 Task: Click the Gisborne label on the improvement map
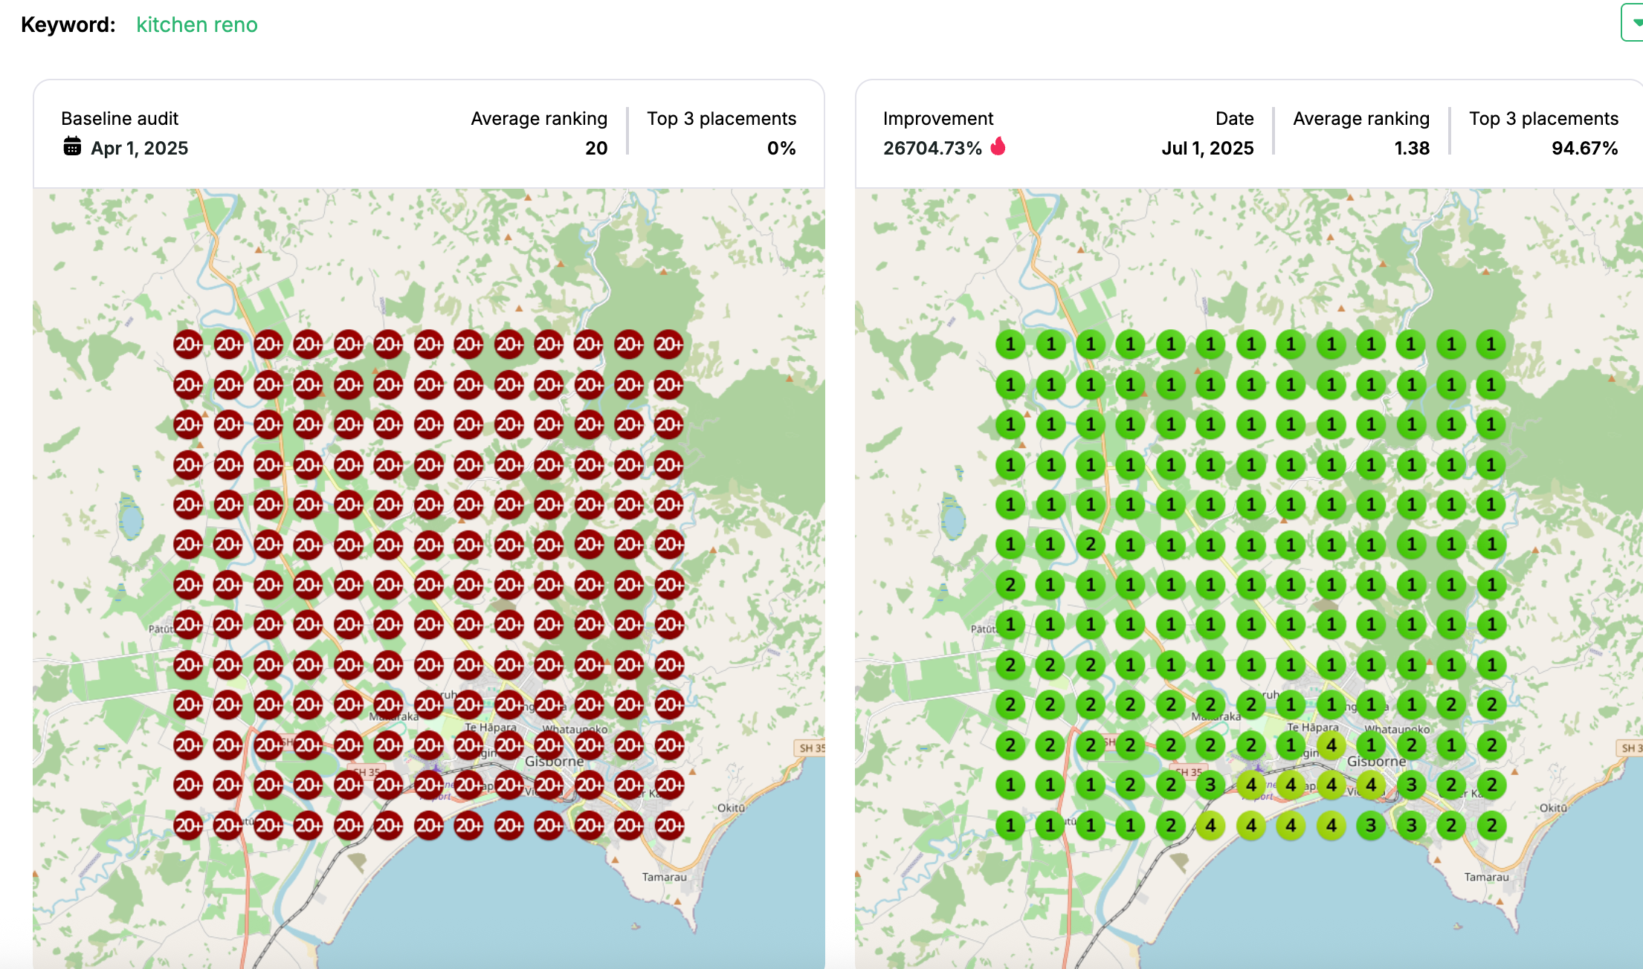click(x=1377, y=762)
